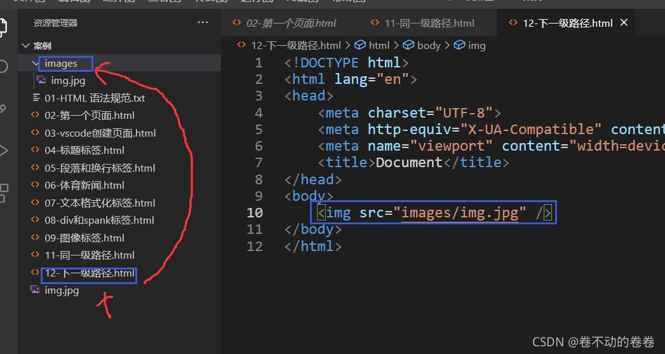Screen dimensions: 665x354
Task: Click the symbol cube icon before img breadcrumb
Action: pyautogui.click(x=459, y=44)
